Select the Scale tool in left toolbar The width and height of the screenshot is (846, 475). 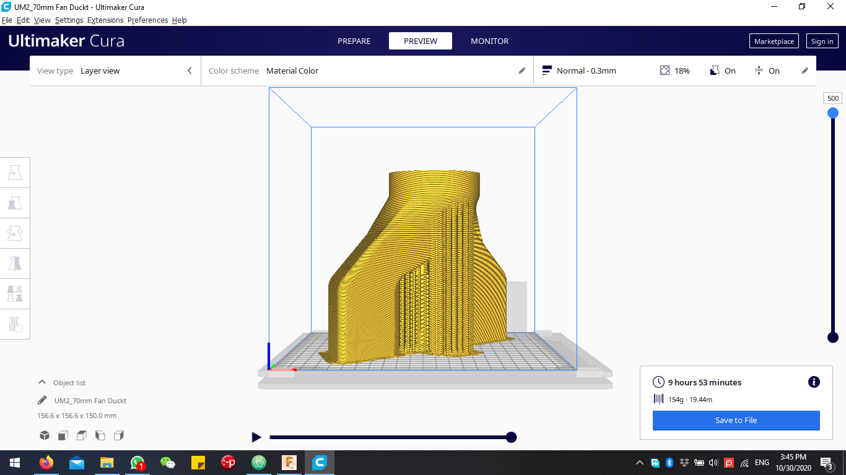(x=15, y=203)
